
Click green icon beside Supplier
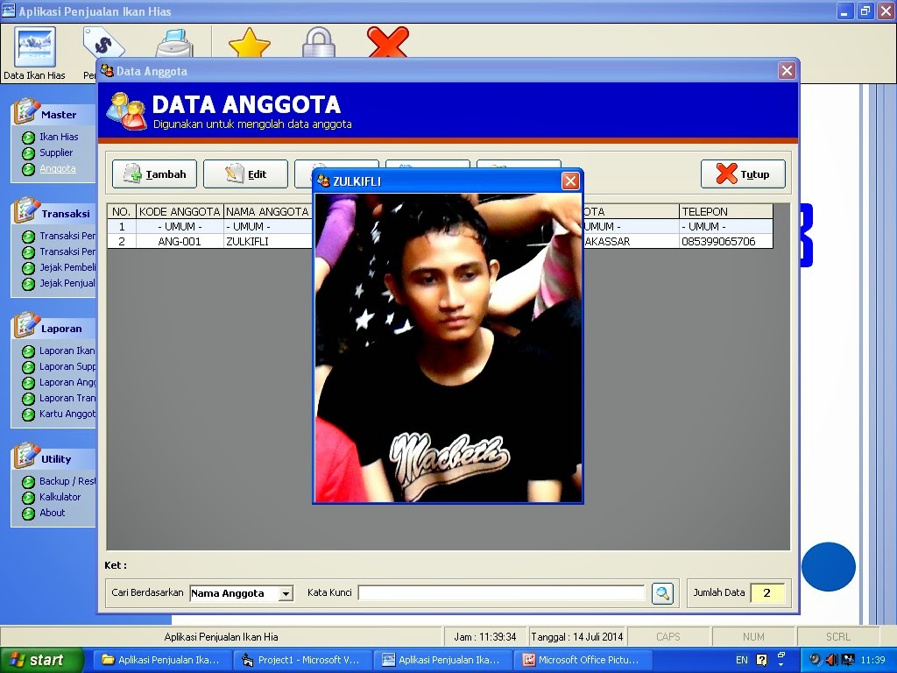[28, 153]
